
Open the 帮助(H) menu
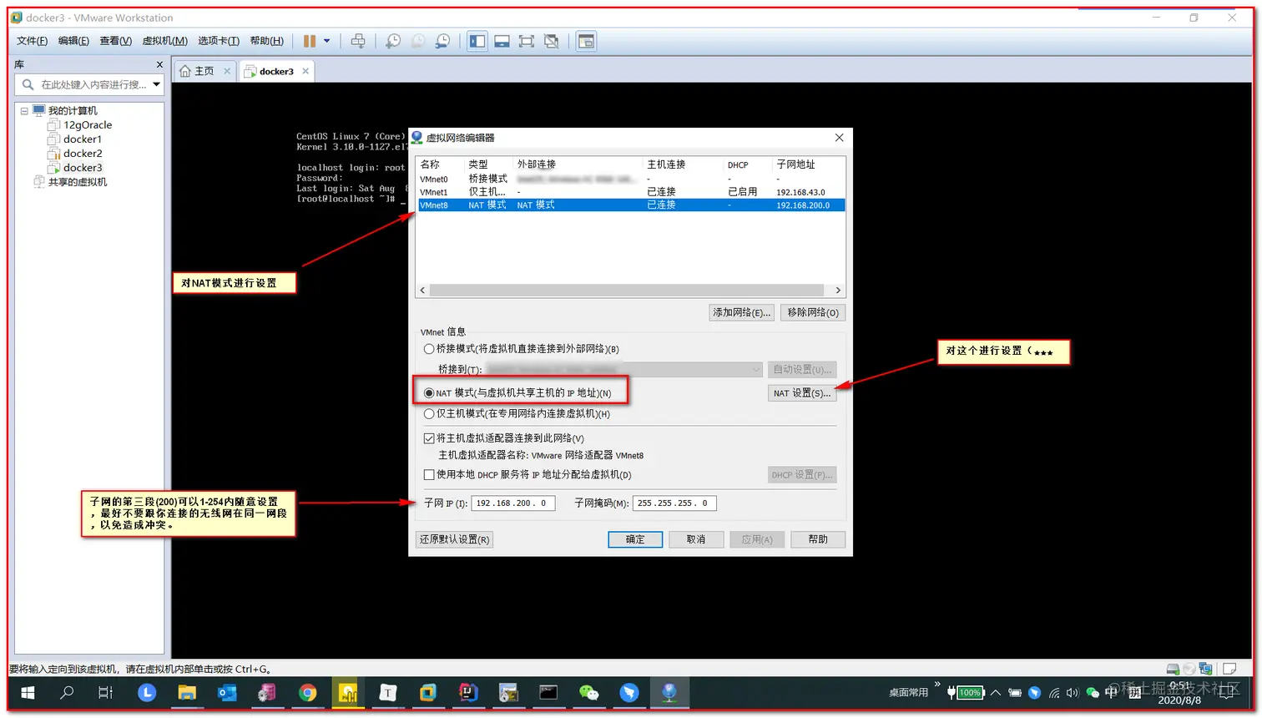coord(267,41)
